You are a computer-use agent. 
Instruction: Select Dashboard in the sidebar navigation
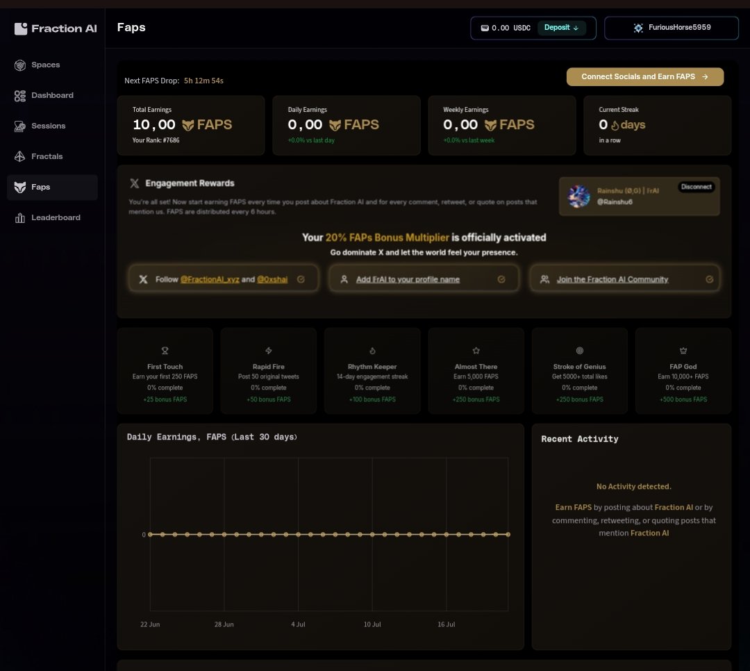tap(20, 95)
